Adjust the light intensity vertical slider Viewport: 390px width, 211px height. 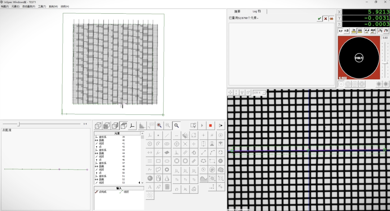(x=385, y=63)
